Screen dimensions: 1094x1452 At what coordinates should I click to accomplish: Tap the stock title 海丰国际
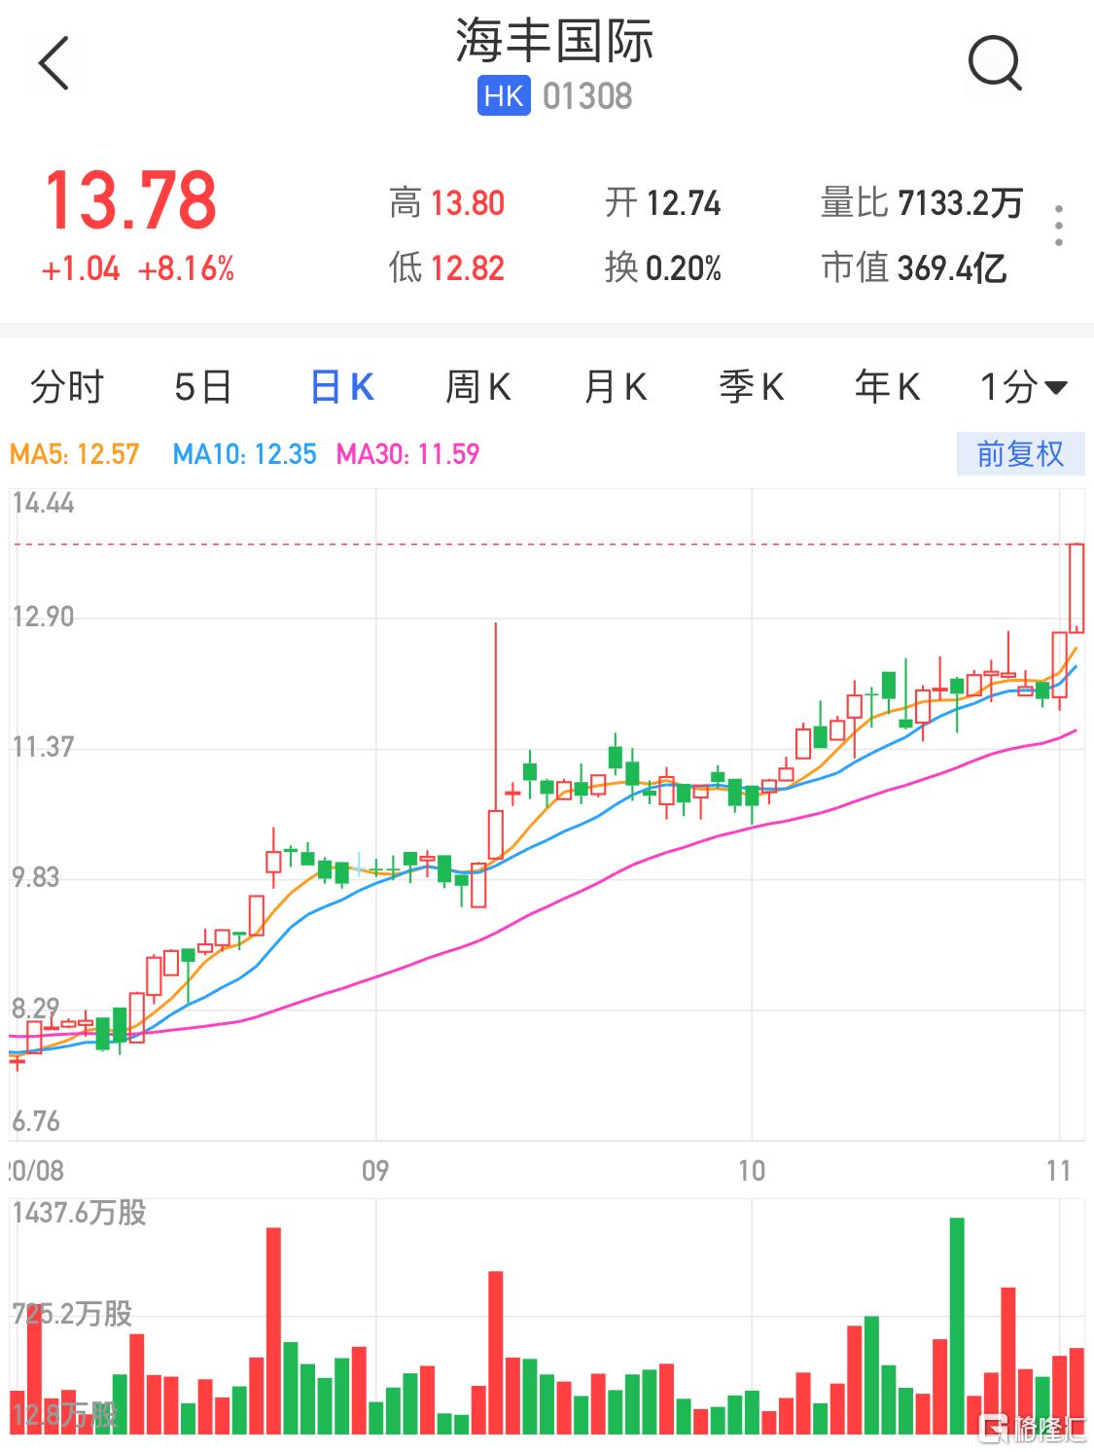click(554, 42)
